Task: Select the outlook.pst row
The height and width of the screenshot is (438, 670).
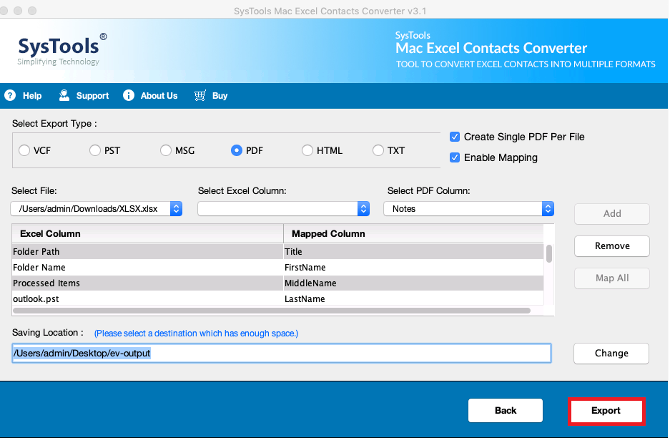Action: click(277, 298)
